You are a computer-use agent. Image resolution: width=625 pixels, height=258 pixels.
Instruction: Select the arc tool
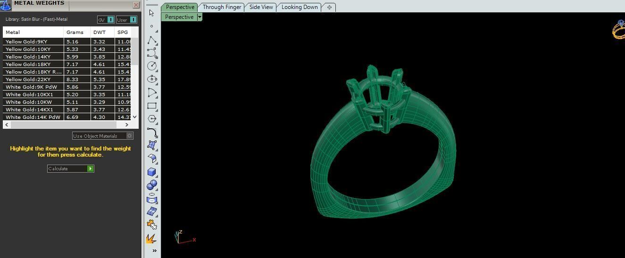coord(151,92)
